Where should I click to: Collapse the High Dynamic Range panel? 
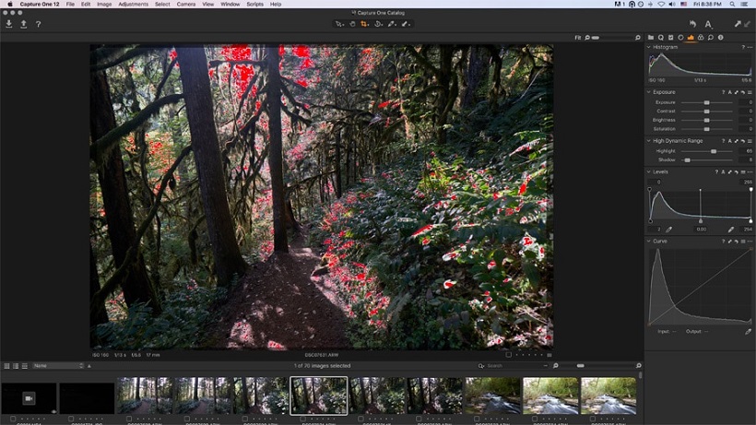point(648,141)
